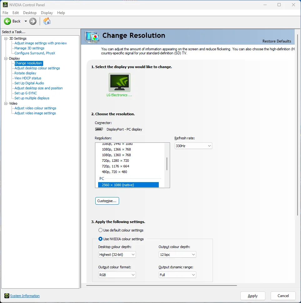Click the Apply button
Viewport: 301px width, 303px height.
click(253, 296)
